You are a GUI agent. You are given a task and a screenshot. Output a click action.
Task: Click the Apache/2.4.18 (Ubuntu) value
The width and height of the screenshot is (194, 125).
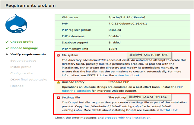127,17
